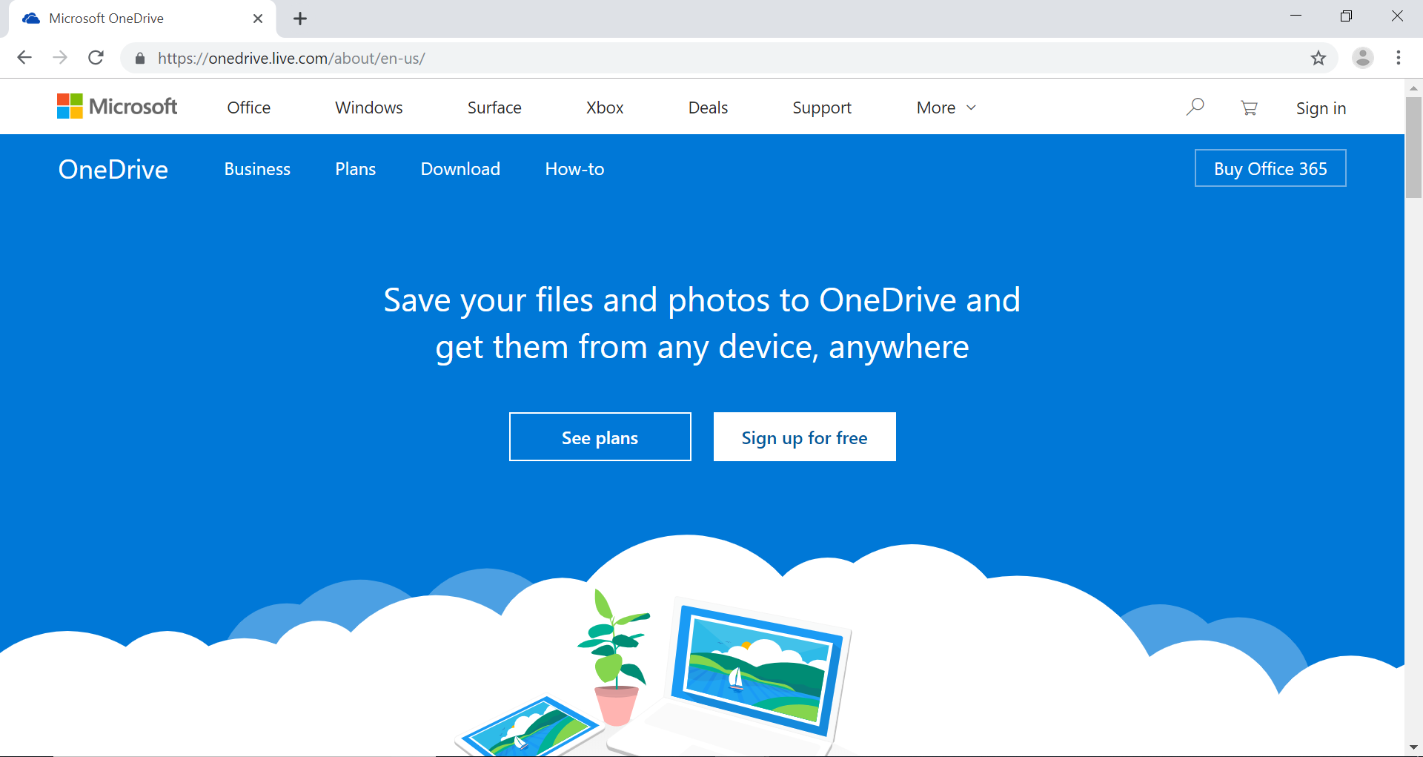Image resolution: width=1423 pixels, height=757 pixels.
Task: Click the browser forward arrow
Action: (x=60, y=58)
